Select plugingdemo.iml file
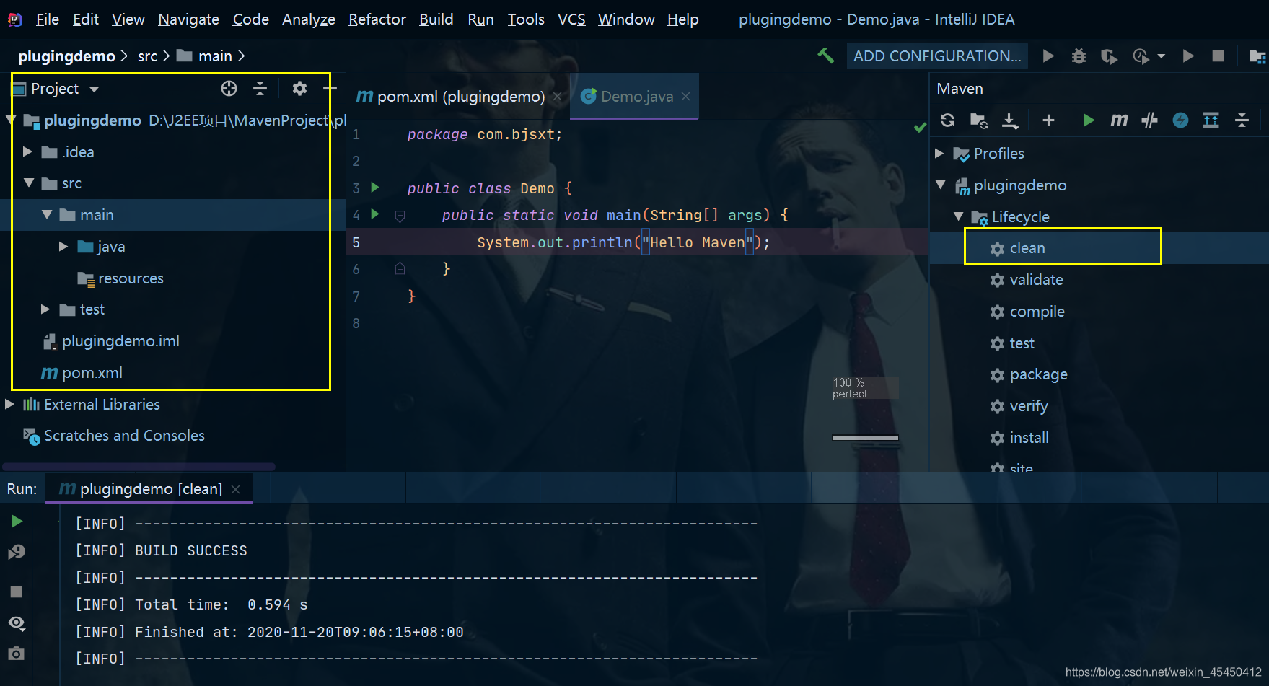 click(120, 341)
